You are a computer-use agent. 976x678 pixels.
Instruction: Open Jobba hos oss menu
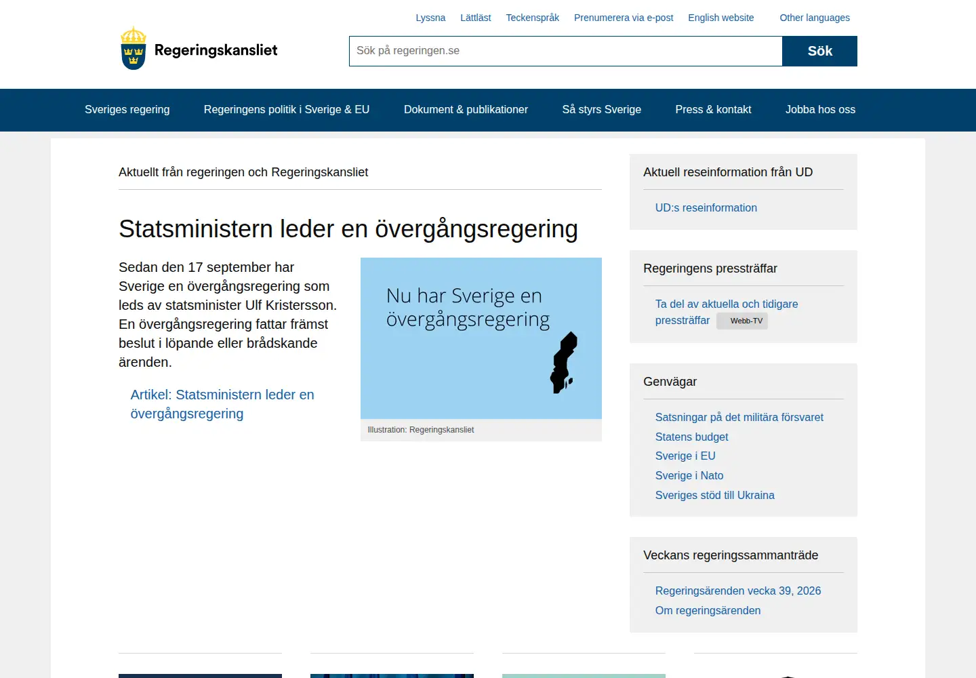tap(820, 110)
